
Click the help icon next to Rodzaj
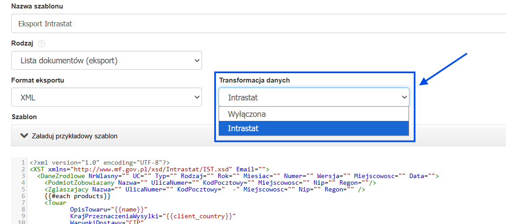(41, 44)
